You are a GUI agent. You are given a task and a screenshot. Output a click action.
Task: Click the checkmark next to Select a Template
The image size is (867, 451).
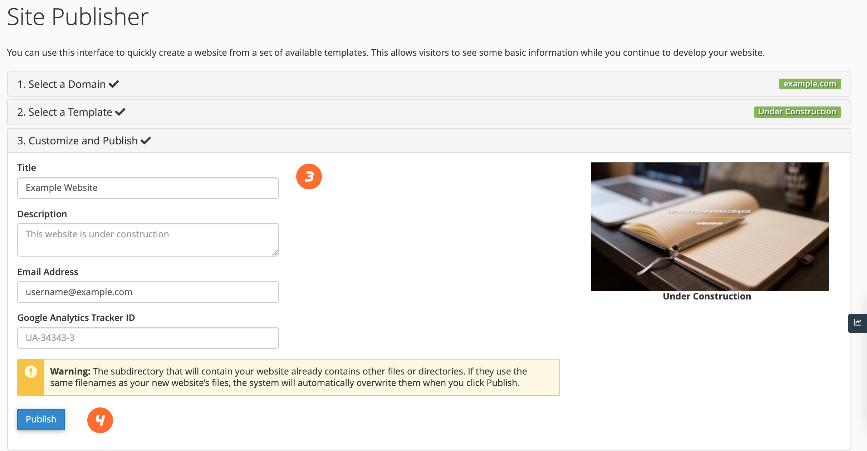(120, 112)
